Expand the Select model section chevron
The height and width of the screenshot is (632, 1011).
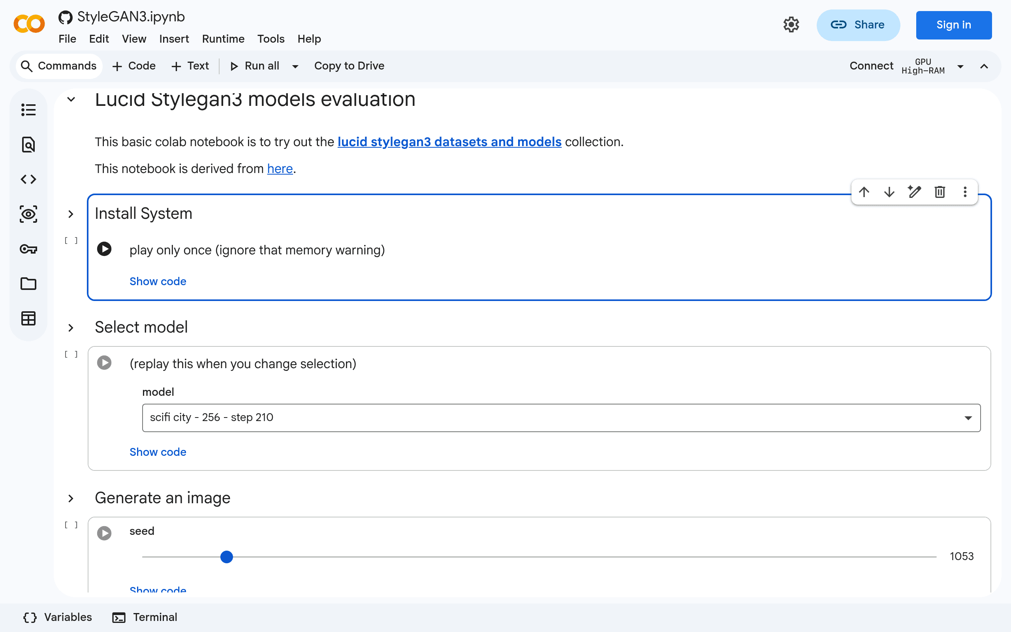(71, 328)
